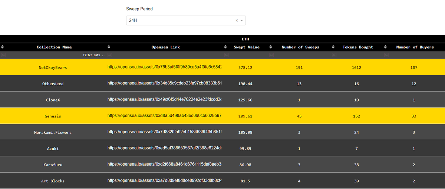Toggle case sensitivity for Opensea Link filter
Viewport: 445px width, 189px height.
click(x=109, y=55)
